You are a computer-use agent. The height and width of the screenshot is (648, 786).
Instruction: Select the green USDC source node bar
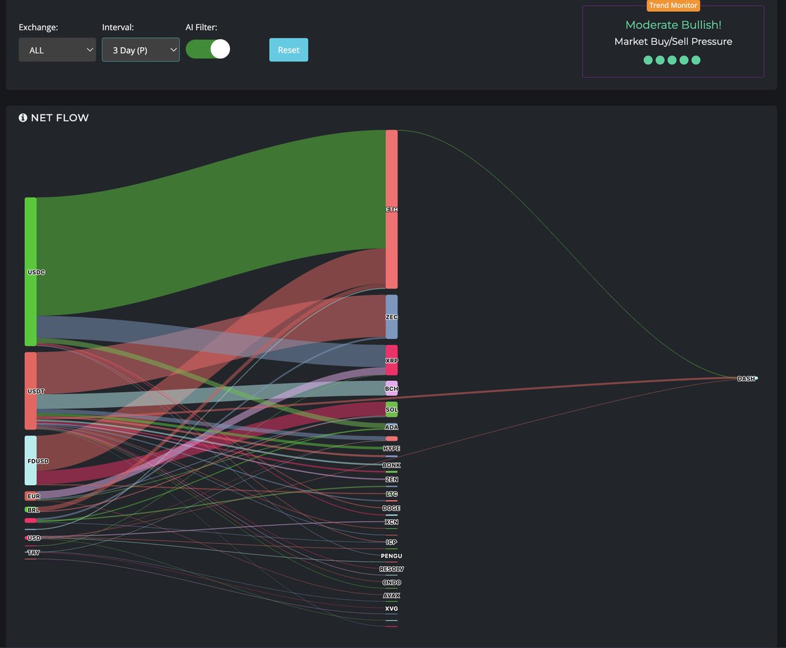pos(31,271)
